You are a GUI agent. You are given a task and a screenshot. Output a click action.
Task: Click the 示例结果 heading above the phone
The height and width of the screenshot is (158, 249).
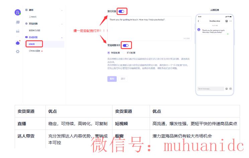coord(215,10)
